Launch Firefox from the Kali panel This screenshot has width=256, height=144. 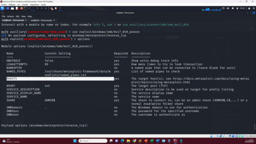point(21,8)
